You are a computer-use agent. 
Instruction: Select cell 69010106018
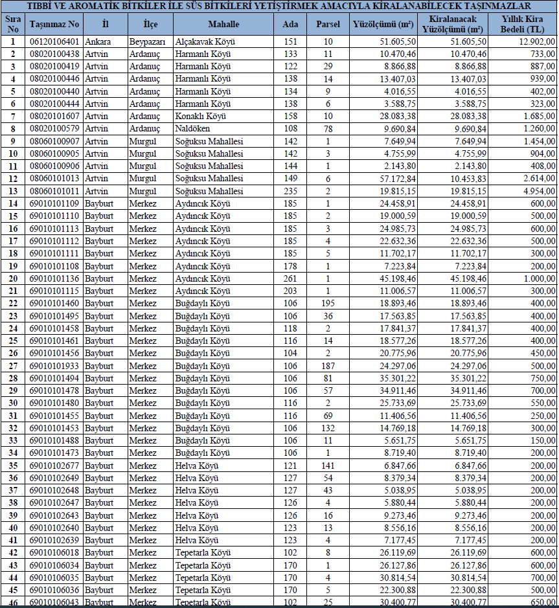pyautogui.click(x=54, y=552)
